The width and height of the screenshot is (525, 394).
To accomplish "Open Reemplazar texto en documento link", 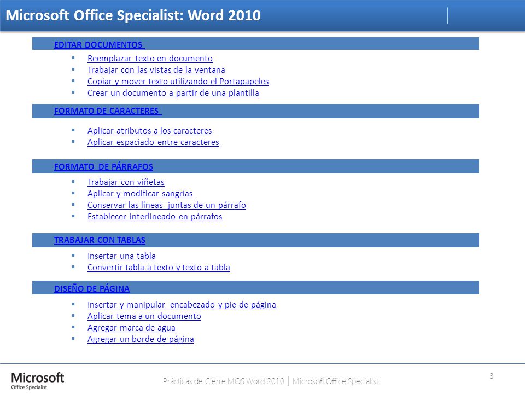I will coord(150,59).
